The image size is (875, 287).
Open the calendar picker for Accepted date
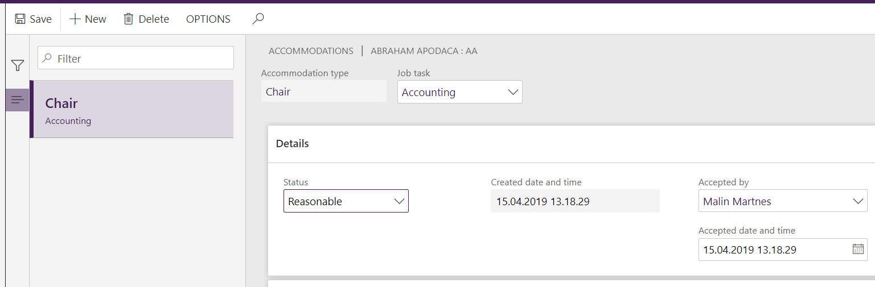[858, 249]
